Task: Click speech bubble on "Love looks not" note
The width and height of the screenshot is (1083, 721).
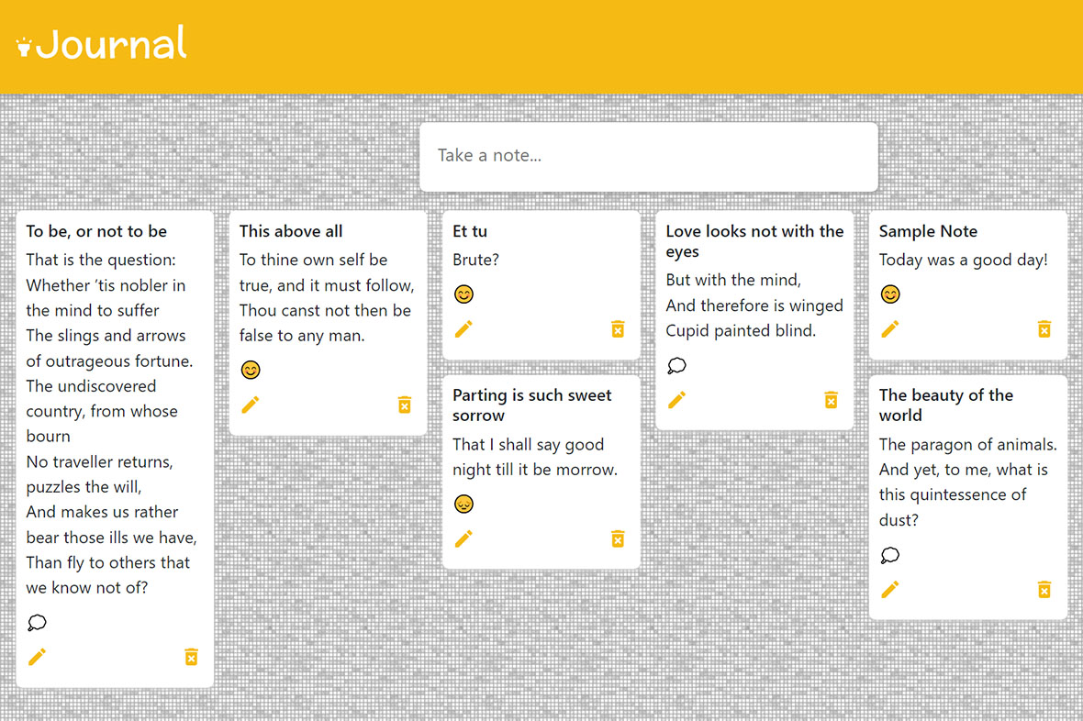Action: tap(676, 366)
